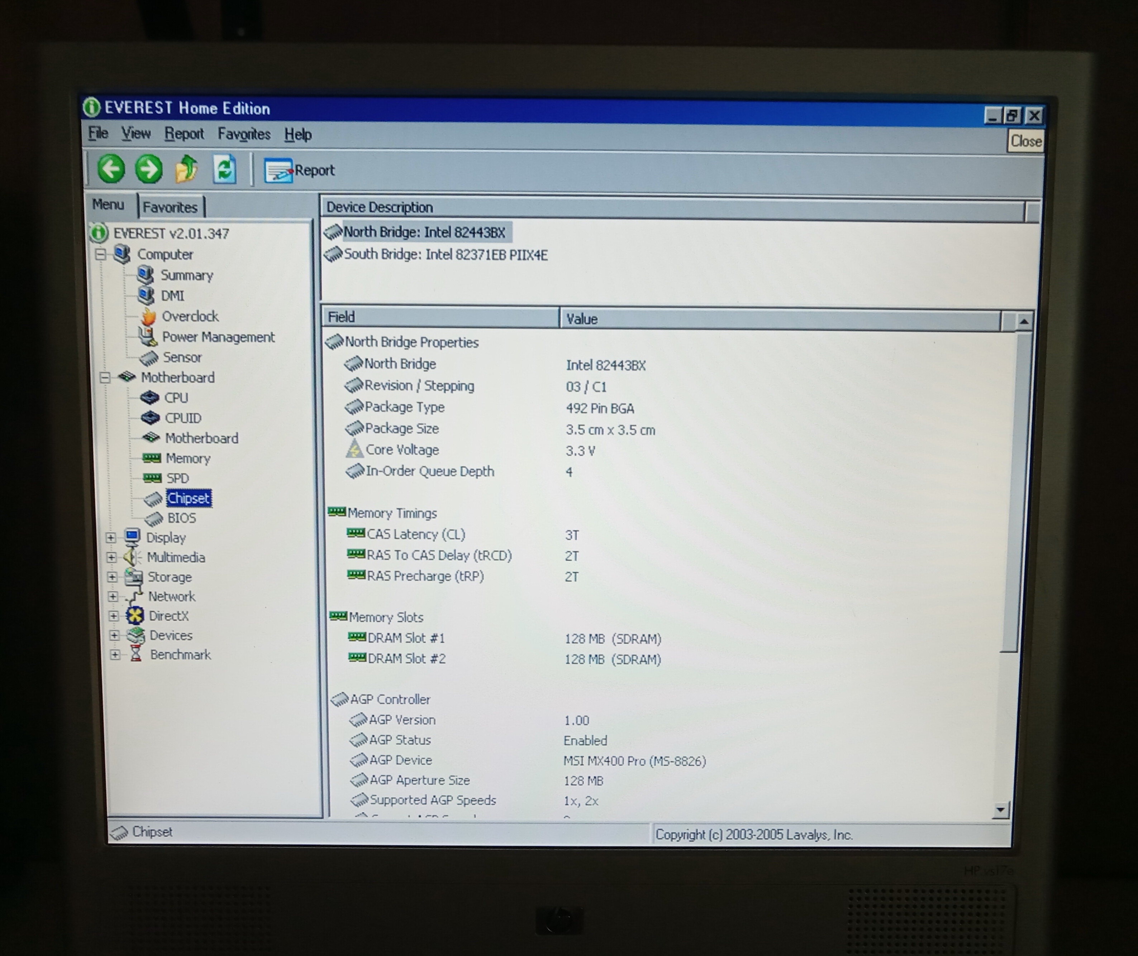The height and width of the screenshot is (956, 1138).
Task: Click the green Forward arrow icon
Action: coord(148,169)
